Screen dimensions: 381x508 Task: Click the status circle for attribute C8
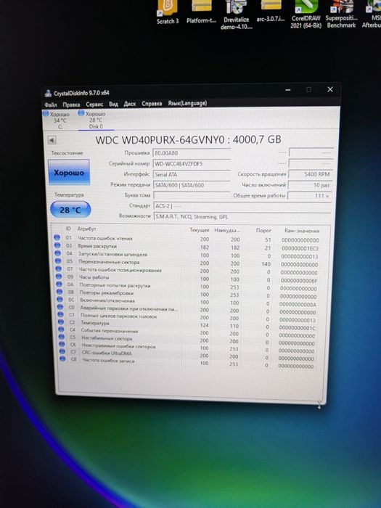pos(62,359)
